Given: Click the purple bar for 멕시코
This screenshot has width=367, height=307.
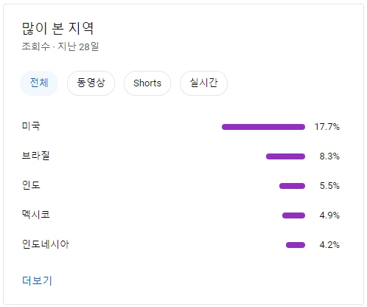Looking at the screenshot, I should 293,215.
